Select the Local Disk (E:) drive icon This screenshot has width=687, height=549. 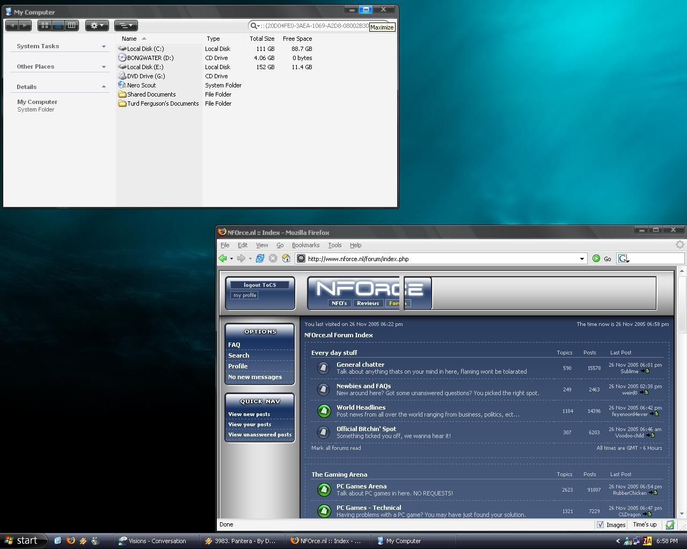[x=122, y=67]
